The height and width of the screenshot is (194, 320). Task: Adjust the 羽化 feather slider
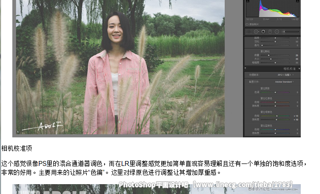pos(275,41)
